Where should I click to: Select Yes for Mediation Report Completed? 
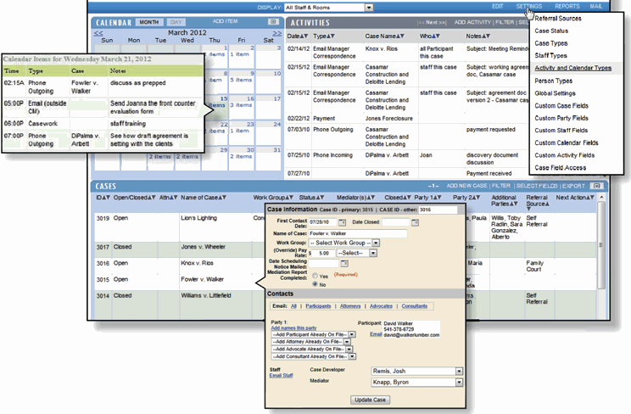pos(315,276)
